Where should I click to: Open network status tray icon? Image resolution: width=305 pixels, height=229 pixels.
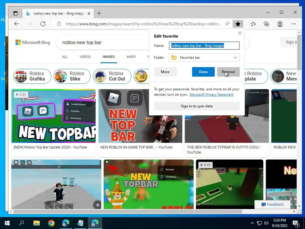(259, 223)
